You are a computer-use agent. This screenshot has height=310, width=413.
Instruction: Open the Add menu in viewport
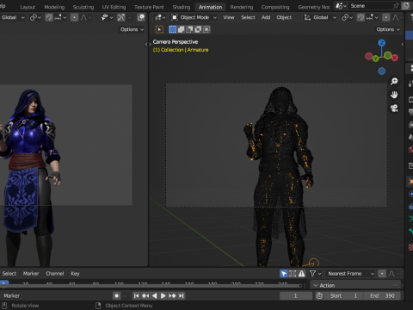point(266,17)
